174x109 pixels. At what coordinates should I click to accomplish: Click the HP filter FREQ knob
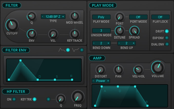point(78,97)
